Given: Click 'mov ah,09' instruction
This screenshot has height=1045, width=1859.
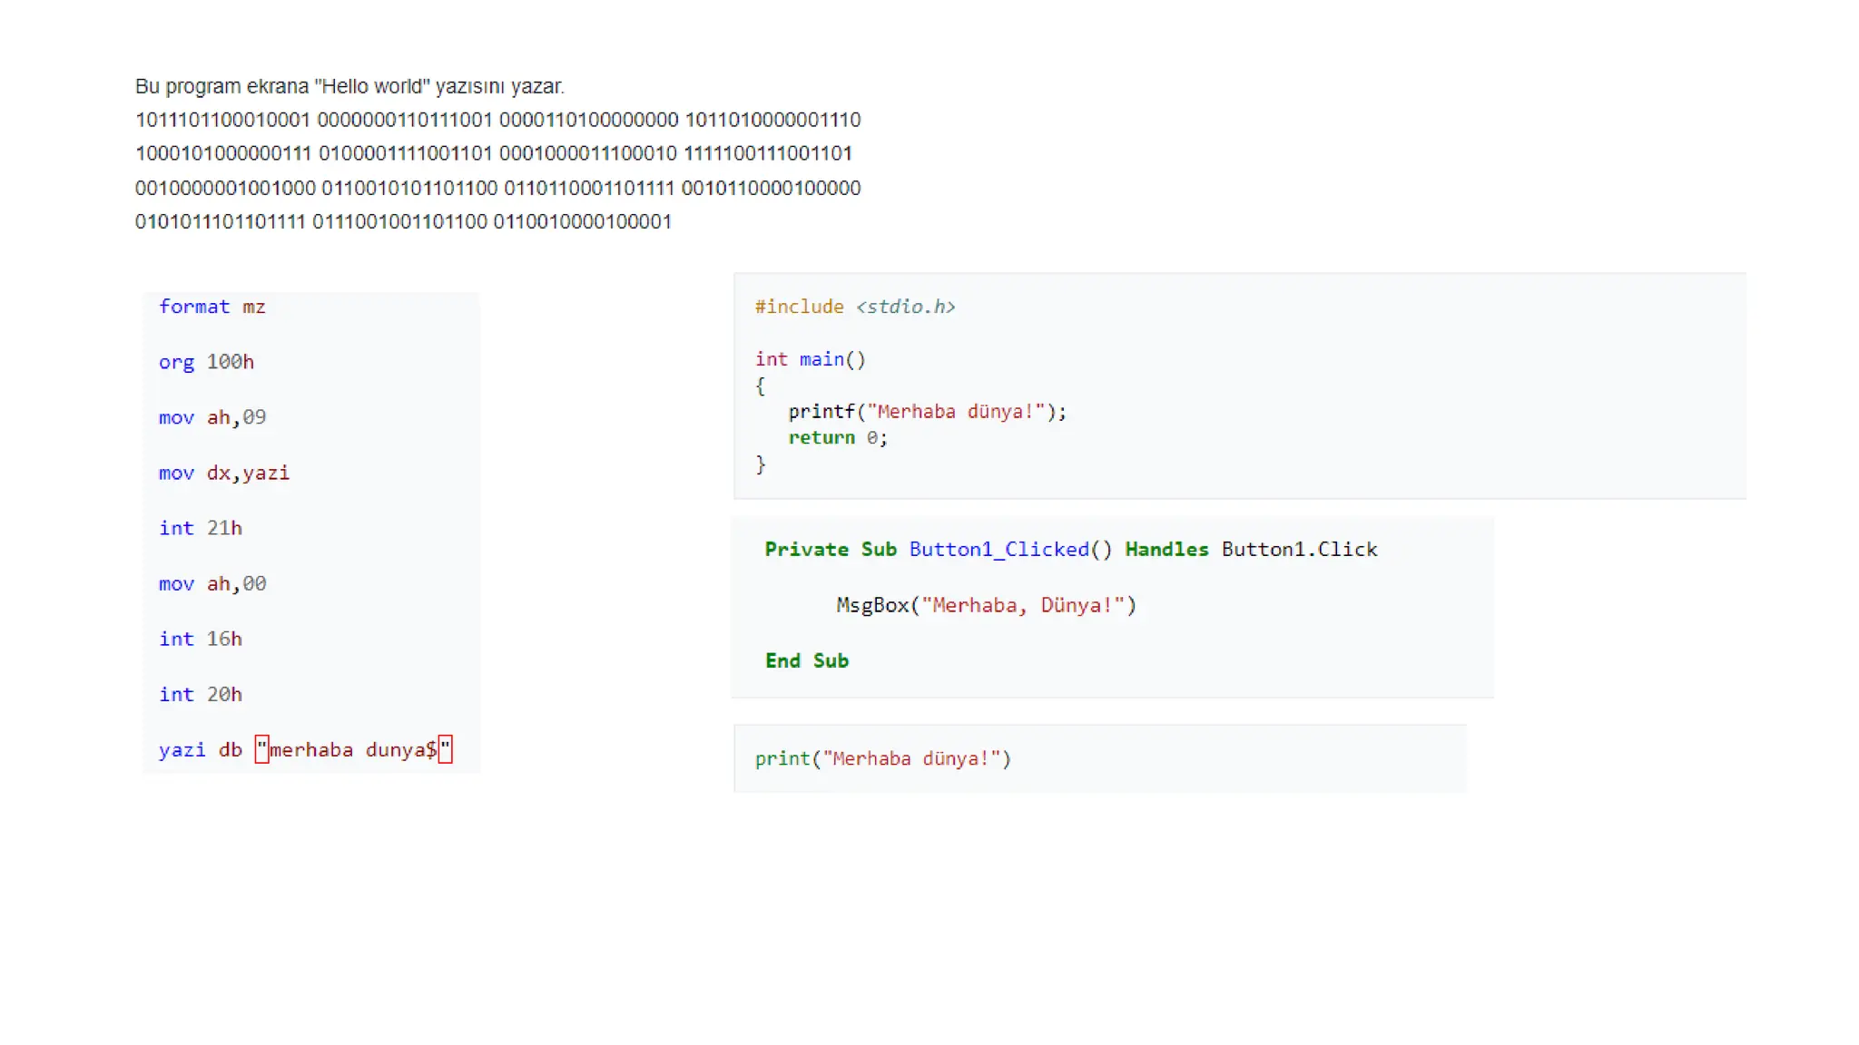Looking at the screenshot, I should [212, 417].
